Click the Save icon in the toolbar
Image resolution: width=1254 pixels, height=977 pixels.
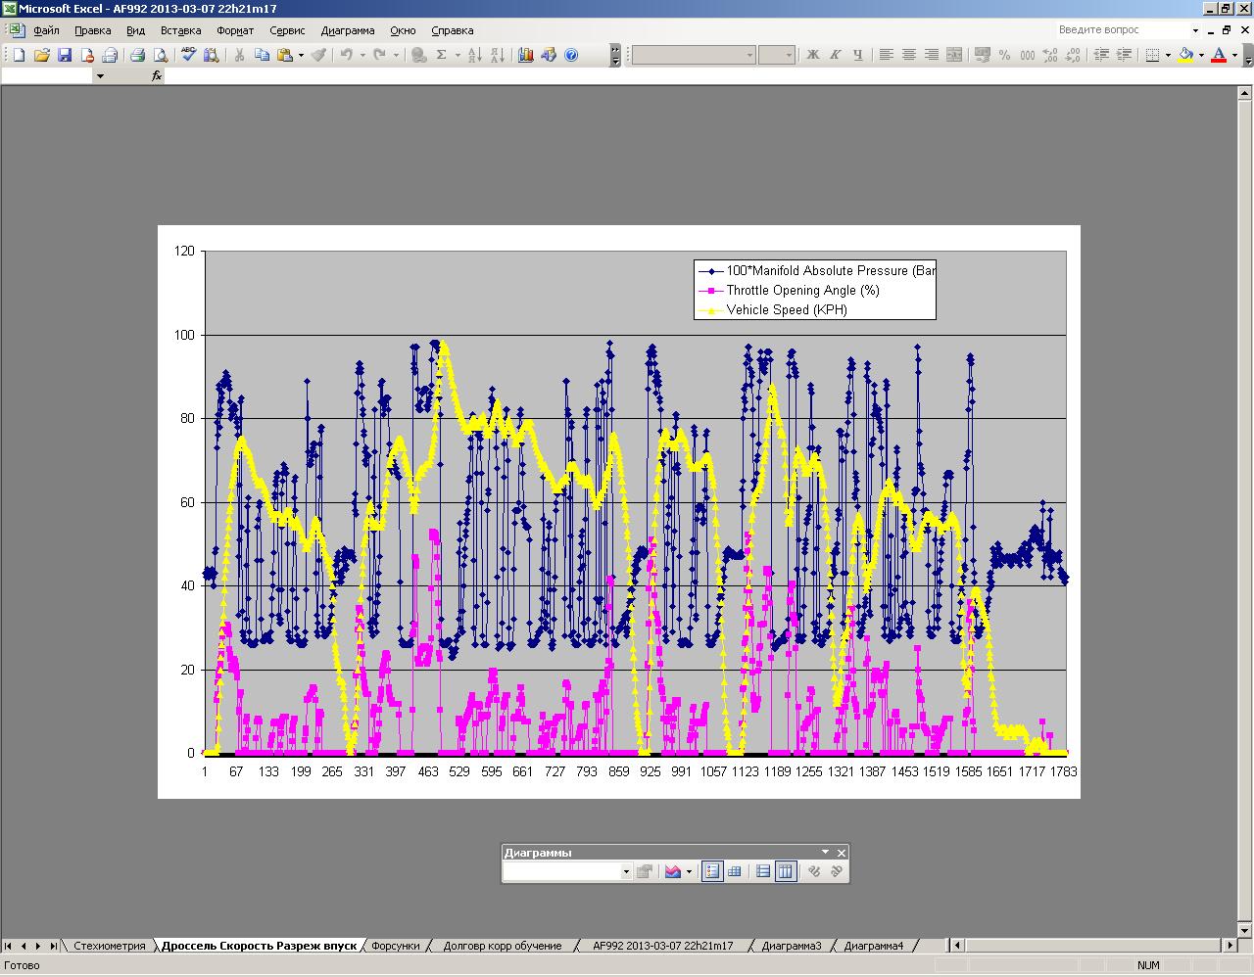65,55
